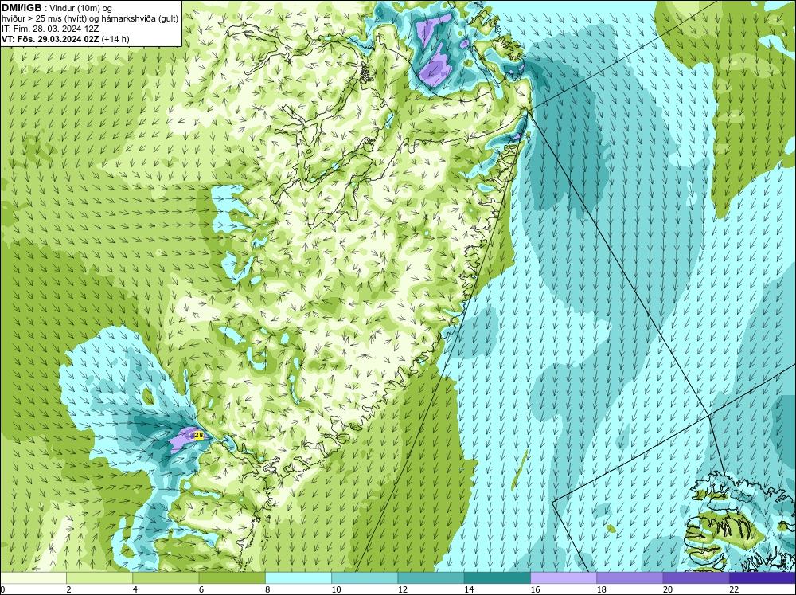
Task: Click the 16–18 m/s light lavender legend swatch
Action: click(564, 577)
